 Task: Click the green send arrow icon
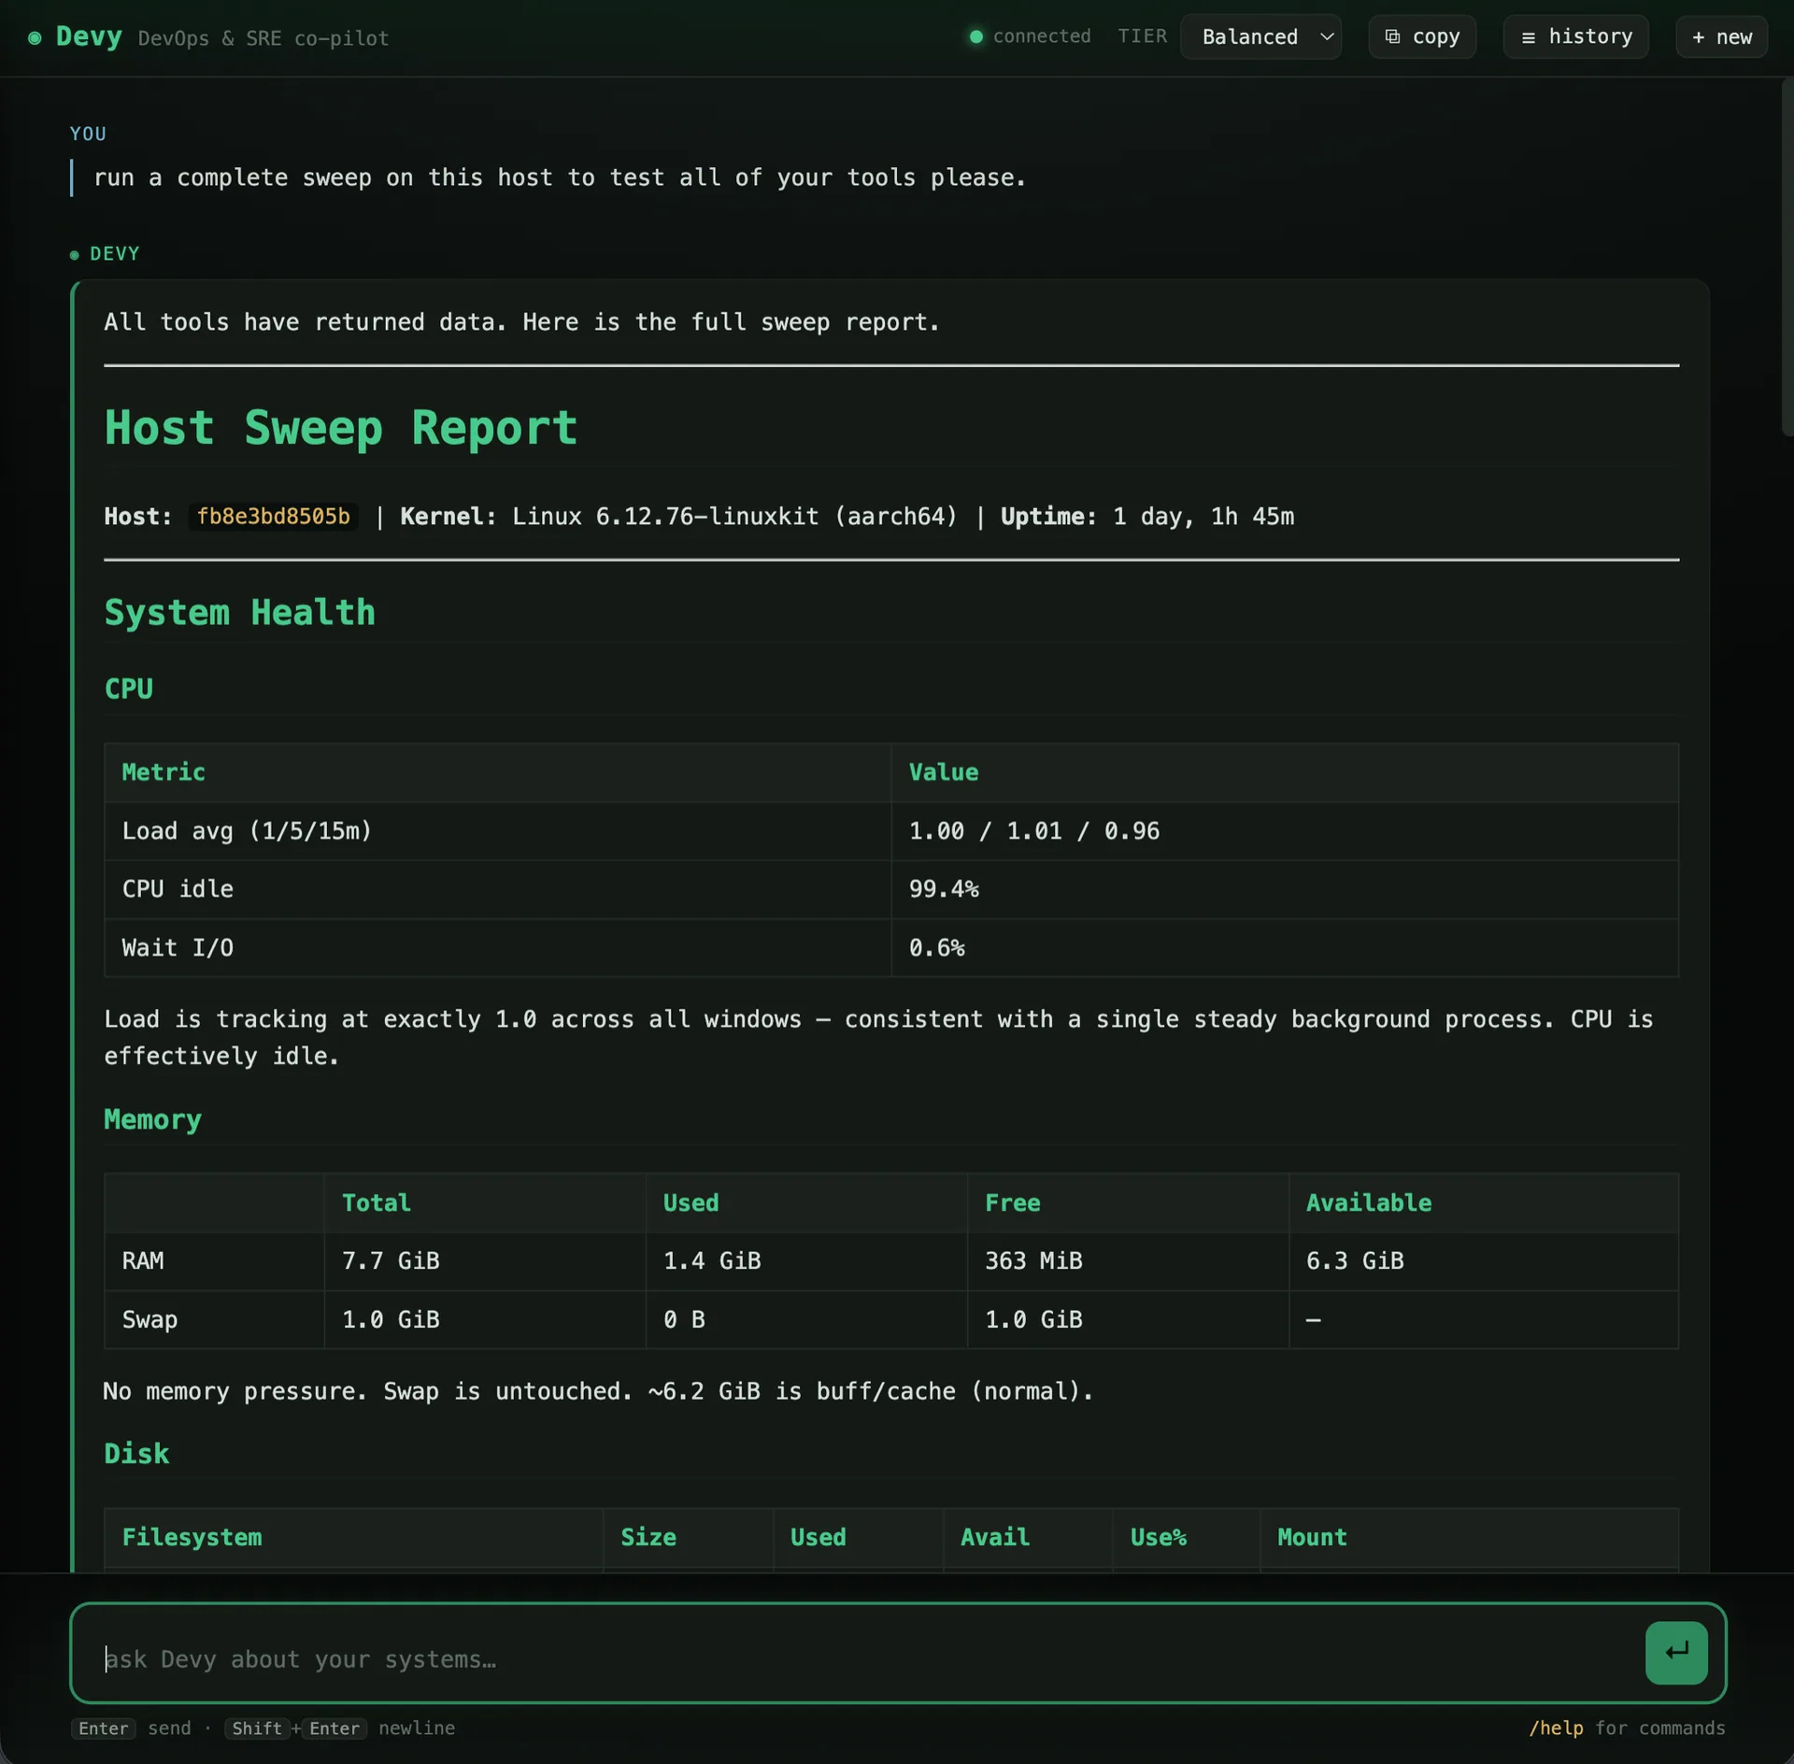pyautogui.click(x=1675, y=1652)
